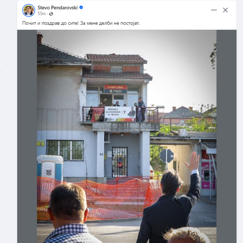Click the orange safety fence in photo
The image size is (243, 243).
point(99,198)
